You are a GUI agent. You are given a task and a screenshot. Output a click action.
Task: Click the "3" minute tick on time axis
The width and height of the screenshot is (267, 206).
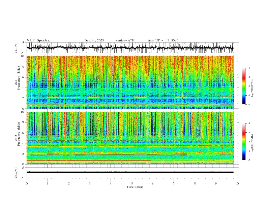pos(90,183)
